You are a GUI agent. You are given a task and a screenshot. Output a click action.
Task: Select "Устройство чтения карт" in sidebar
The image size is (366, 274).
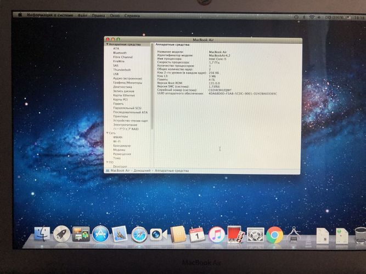pos(131,121)
